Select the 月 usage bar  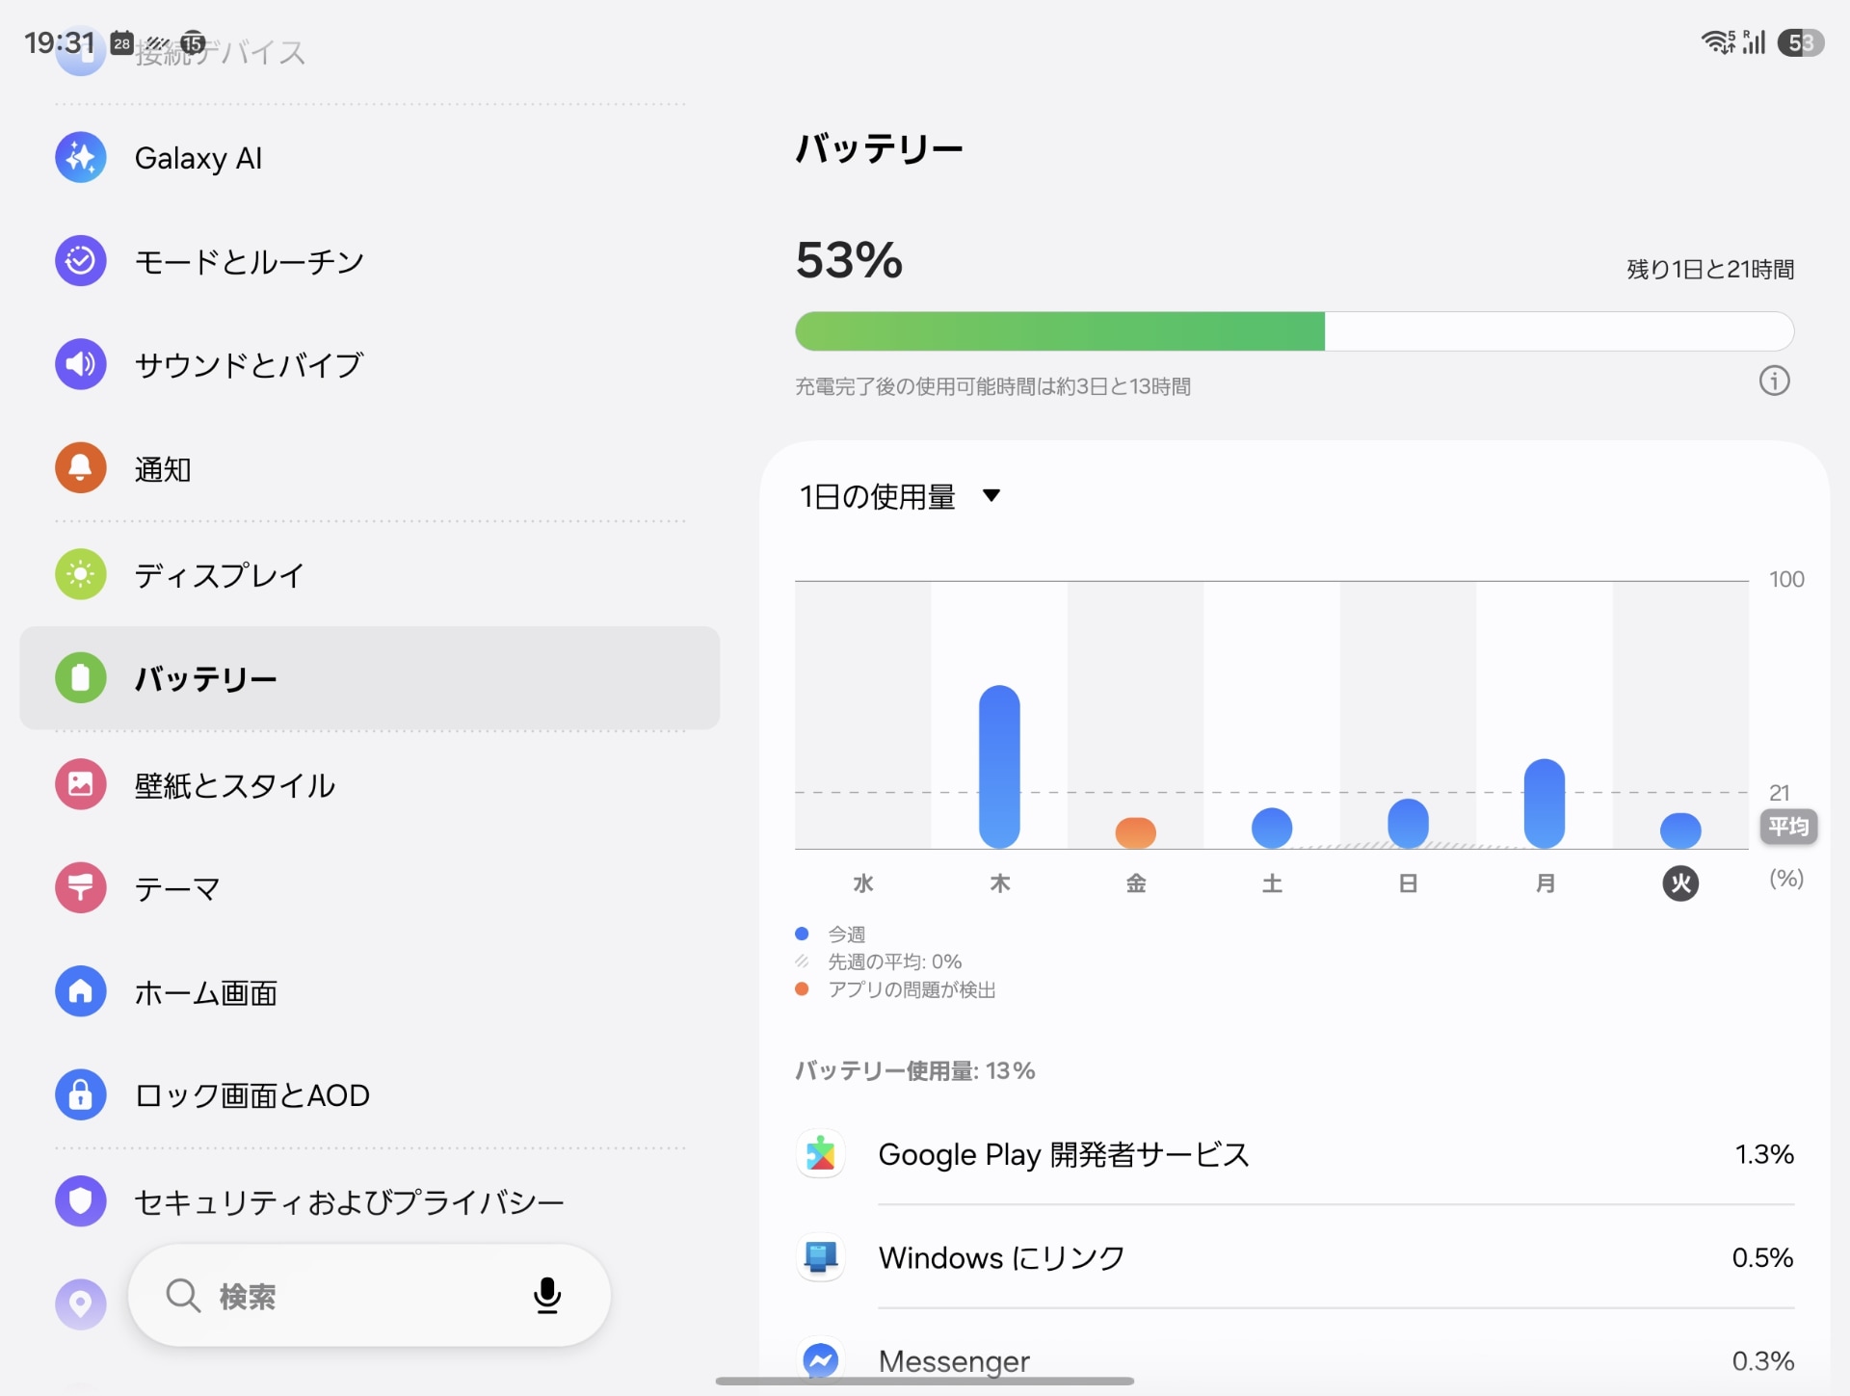(1545, 803)
